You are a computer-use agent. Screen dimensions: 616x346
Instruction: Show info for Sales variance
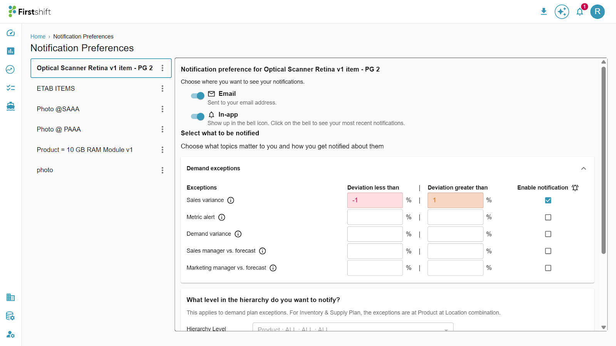(231, 200)
